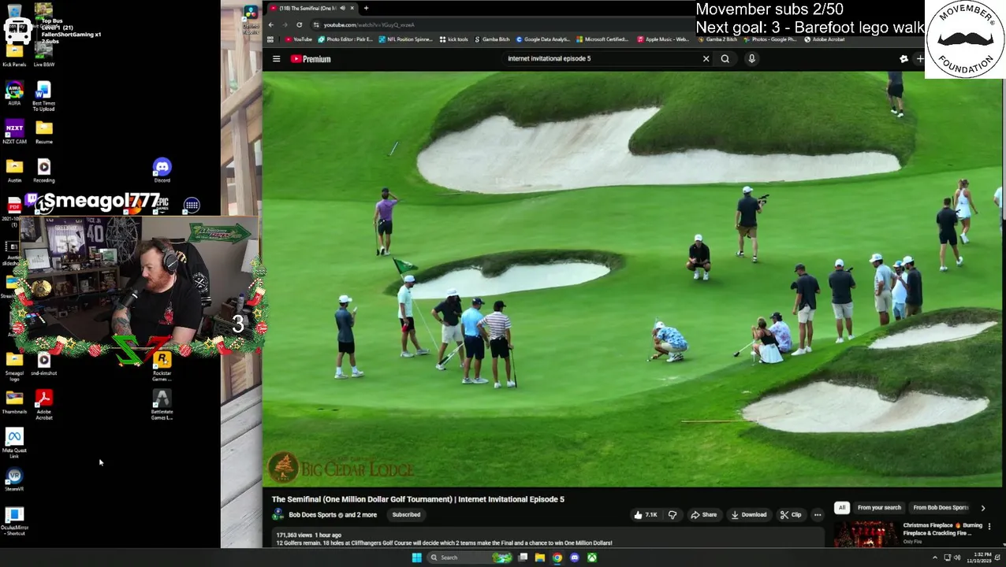This screenshot has width=1006, height=567.
Task: Clear the YouTube search box text
Action: pyautogui.click(x=706, y=58)
